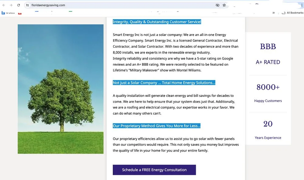
Task: Bookmark this page with the star icon
Action: click(224, 5)
